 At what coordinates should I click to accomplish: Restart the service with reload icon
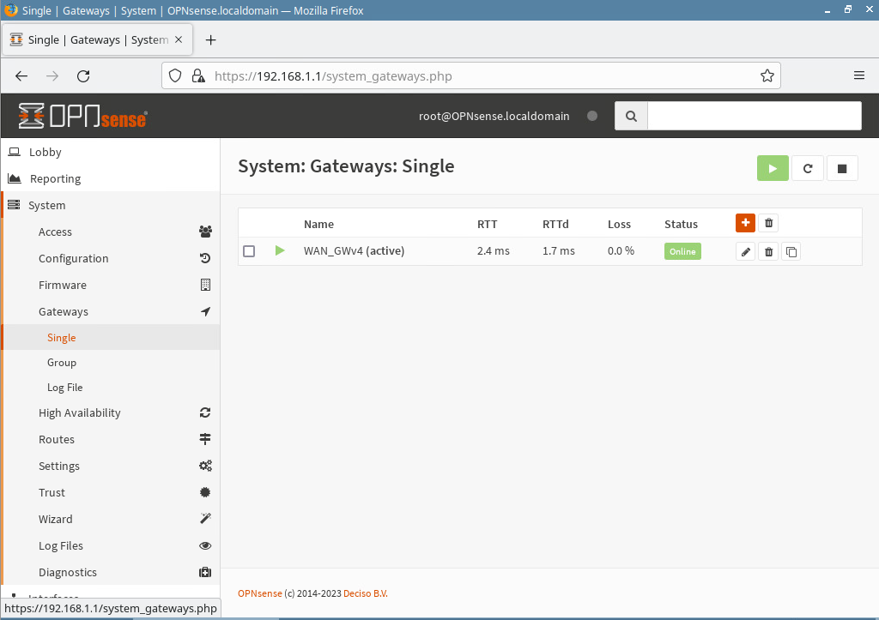coord(807,169)
